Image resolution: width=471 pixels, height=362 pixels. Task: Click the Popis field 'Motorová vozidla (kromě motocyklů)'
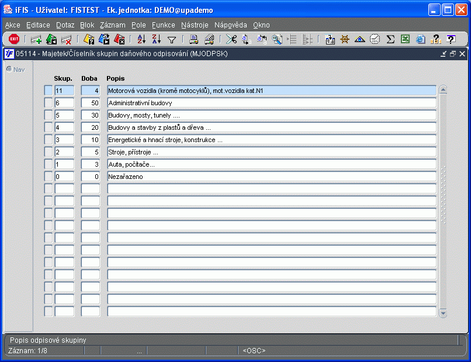[x=272, y=91]
